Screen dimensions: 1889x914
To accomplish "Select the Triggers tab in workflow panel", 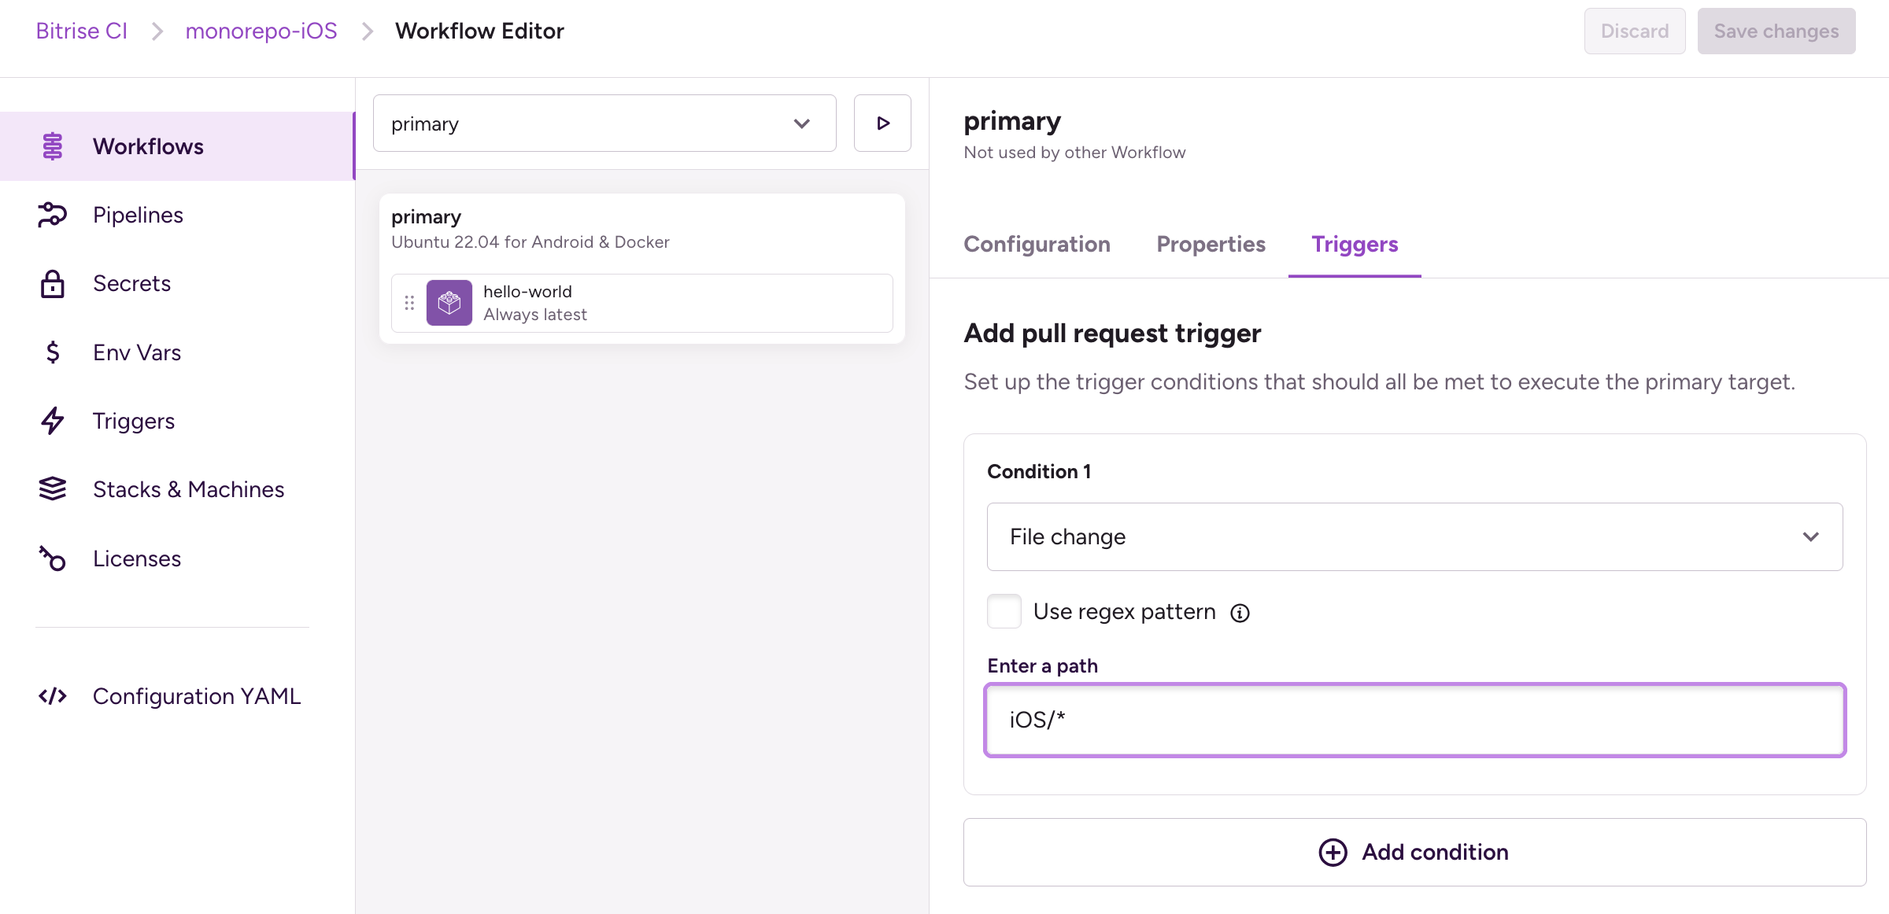I will 1355,245.
